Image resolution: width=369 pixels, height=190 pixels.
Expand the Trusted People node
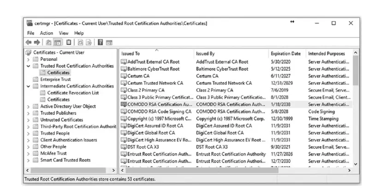coord(28,133)
